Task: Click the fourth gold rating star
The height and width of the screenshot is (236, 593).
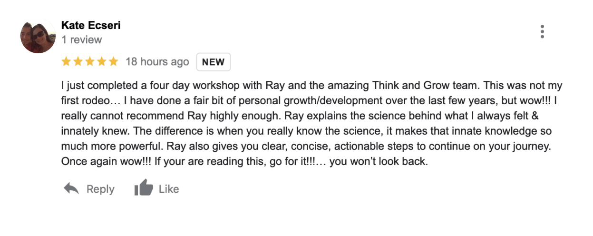Action: click(101, 62)
